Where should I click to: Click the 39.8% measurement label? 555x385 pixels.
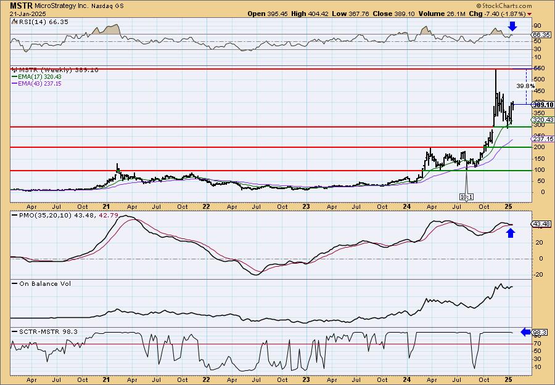coord(525,86)
